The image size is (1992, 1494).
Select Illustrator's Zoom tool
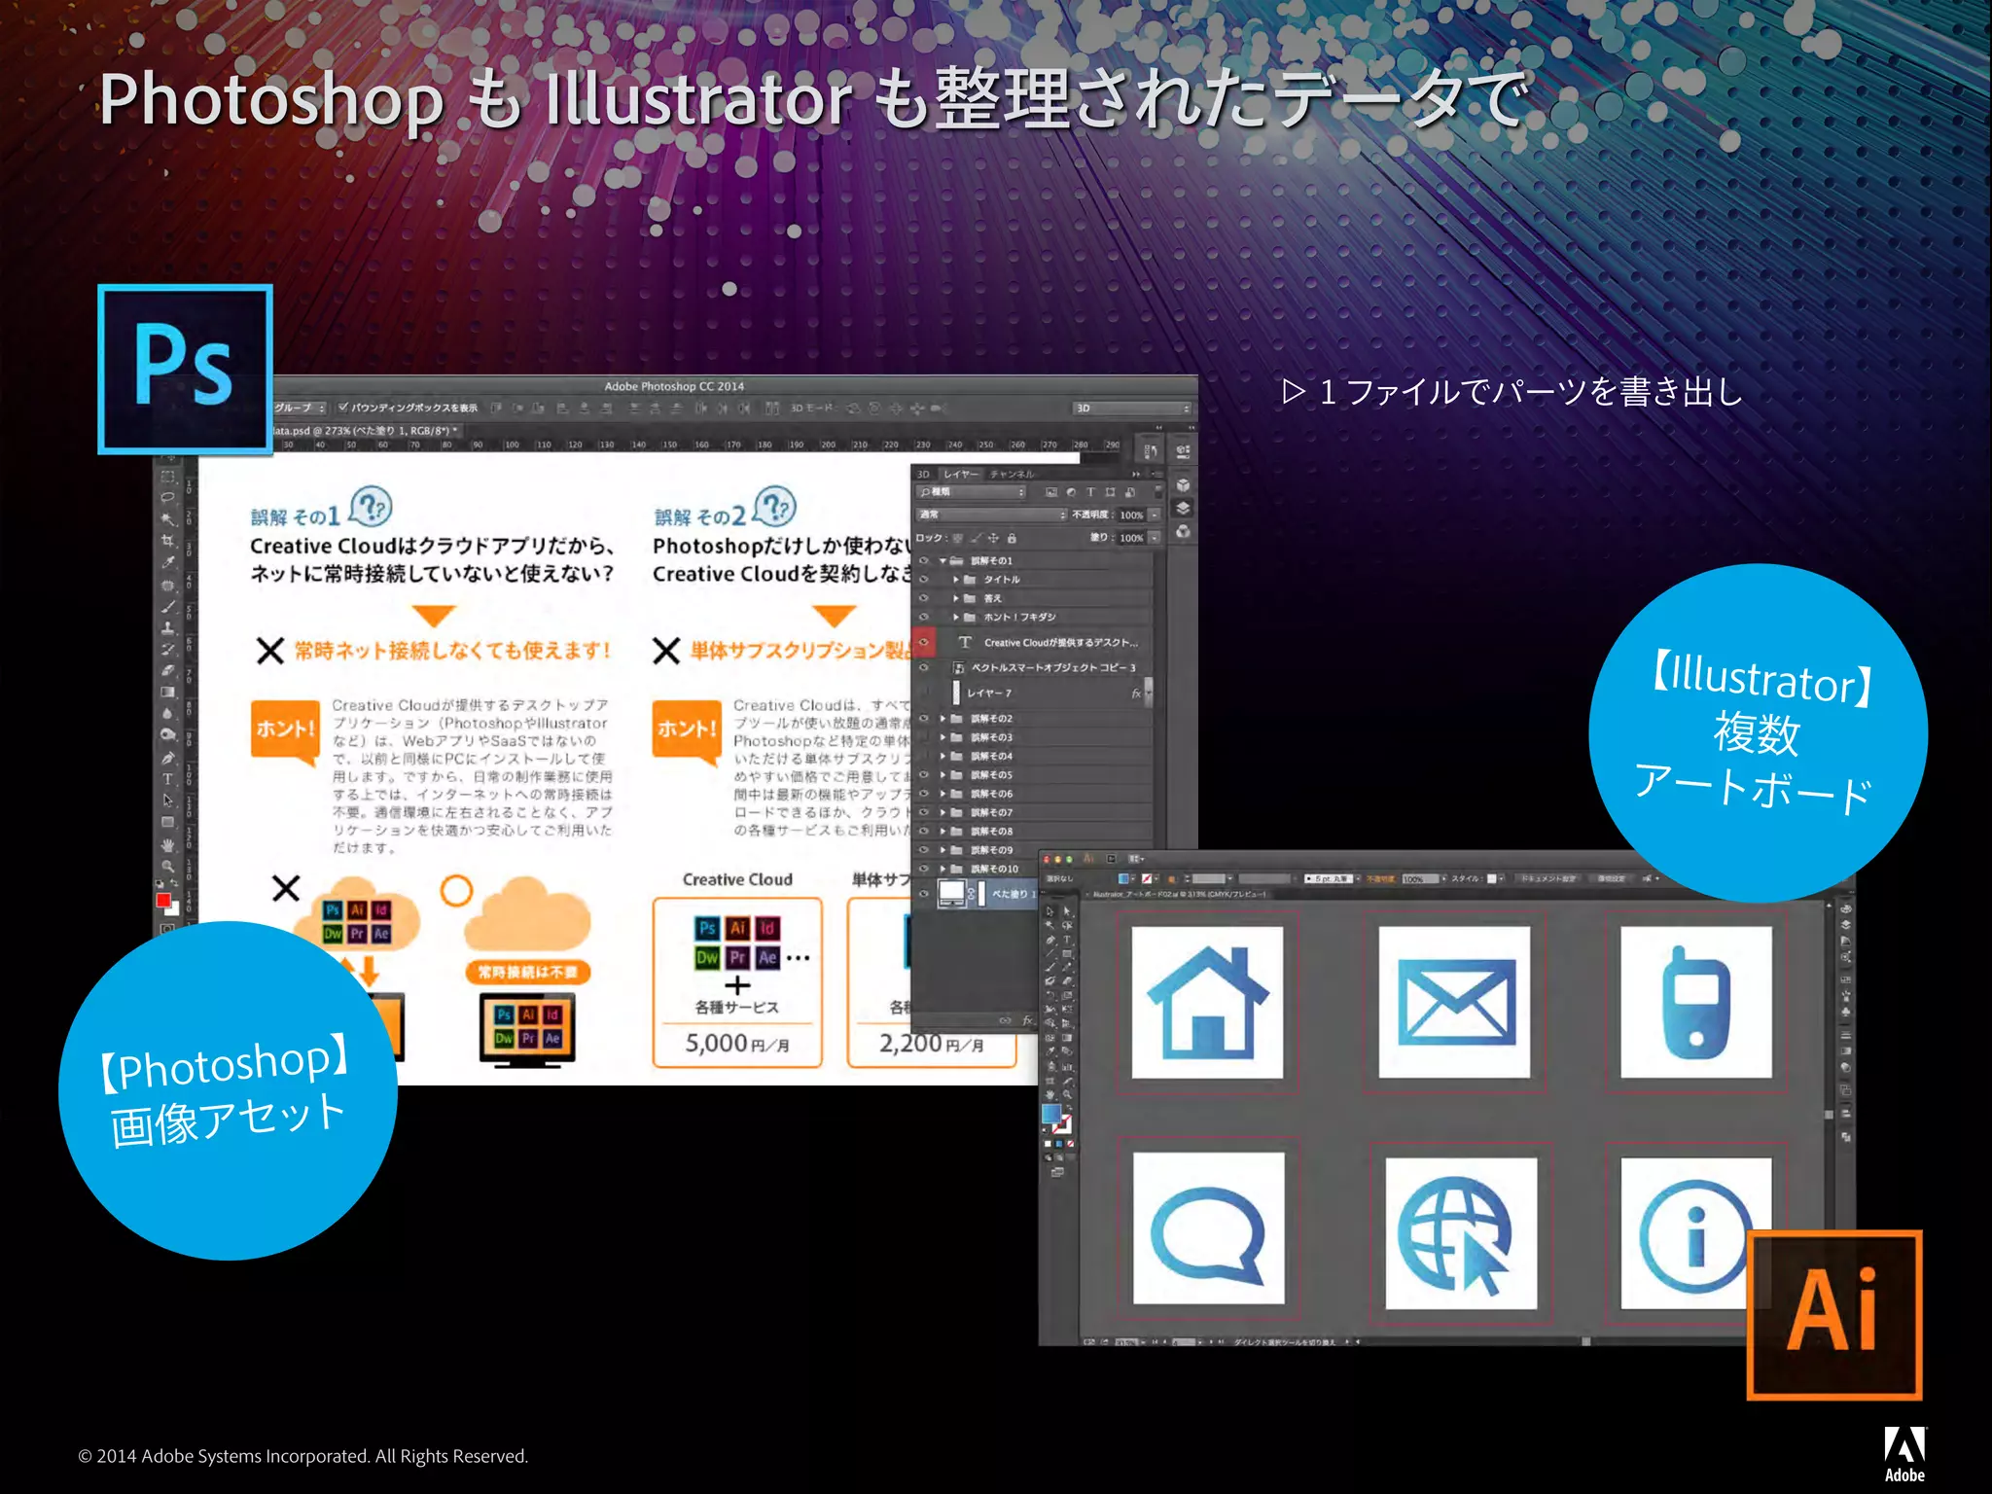tap(1067, 1094)
